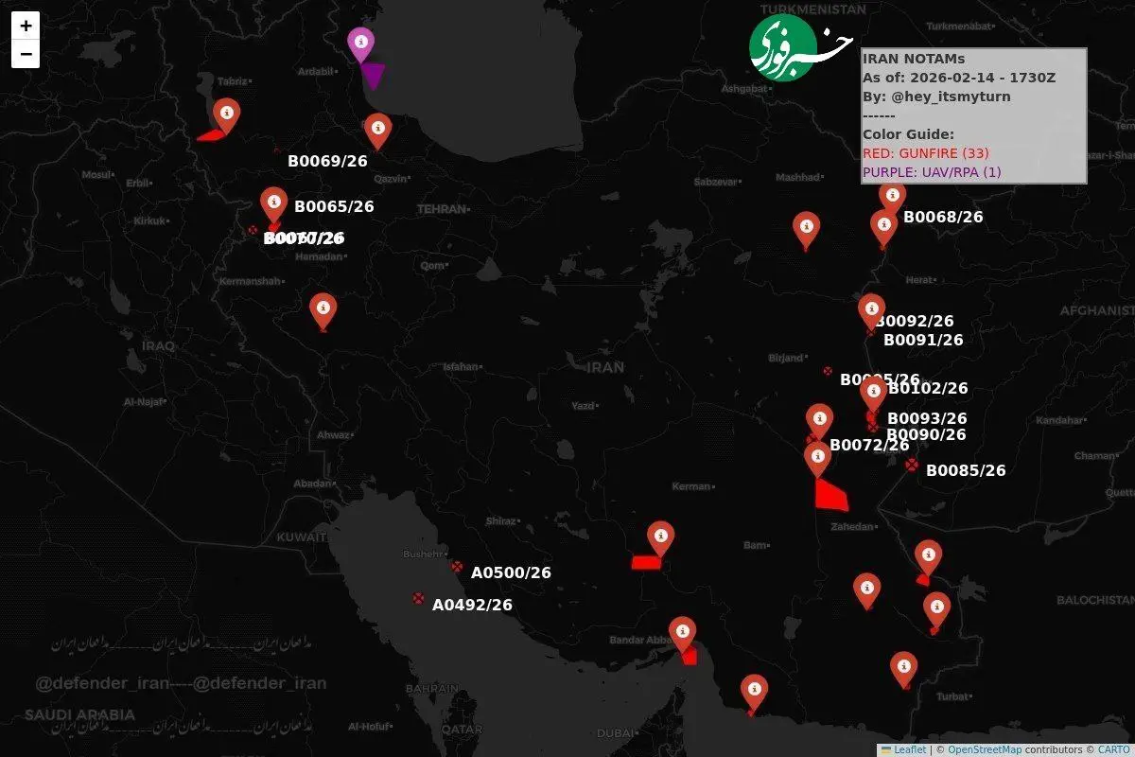The width and height of the screenshot is (1135, 757).
Task: Open the red pin next to B0069/26
Action: coord(377,129)
